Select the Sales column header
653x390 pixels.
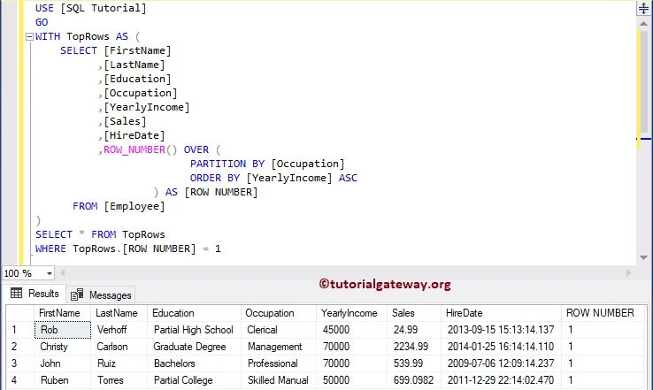(414, 313)
